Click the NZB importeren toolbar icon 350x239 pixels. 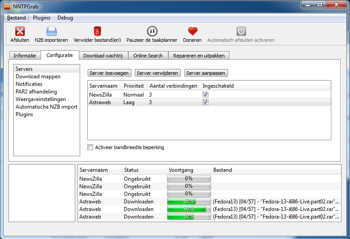tap(51, 31)
